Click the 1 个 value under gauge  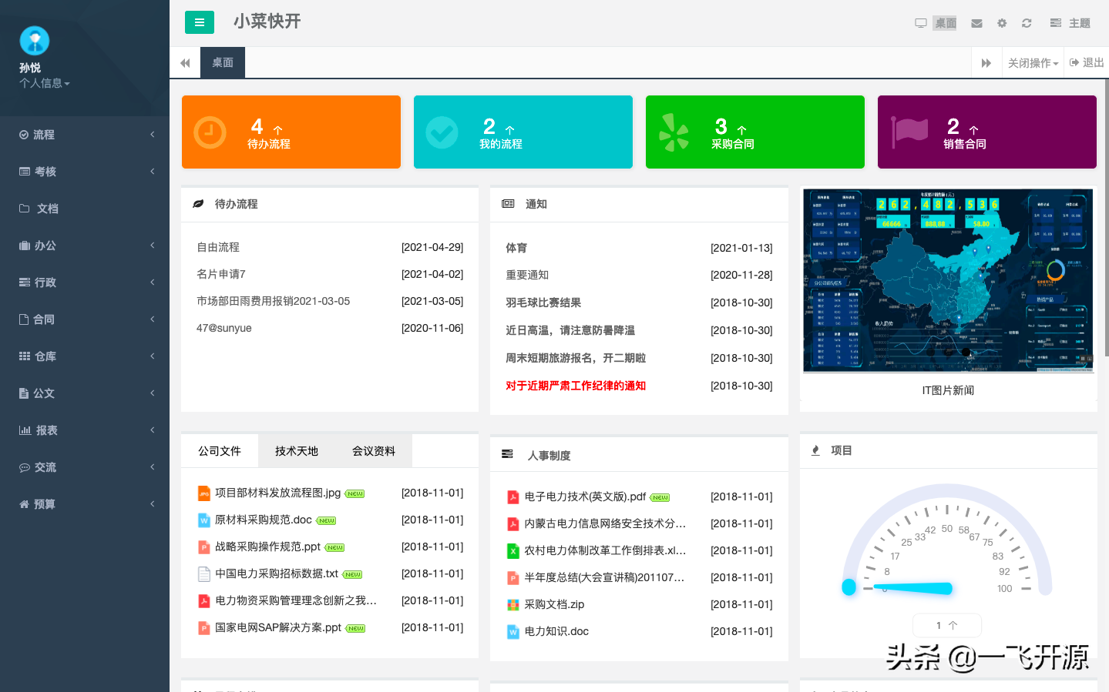(947, 625)
